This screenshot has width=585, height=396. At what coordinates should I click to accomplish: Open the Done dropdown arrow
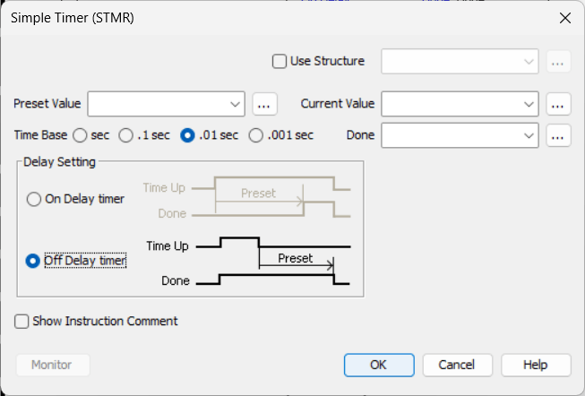click(529, 135)
